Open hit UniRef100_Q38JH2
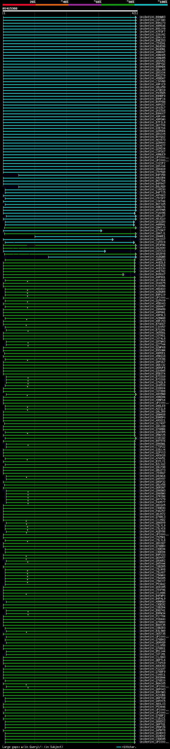This screenshot has width=170, height=749. click(x=152, y=35)
